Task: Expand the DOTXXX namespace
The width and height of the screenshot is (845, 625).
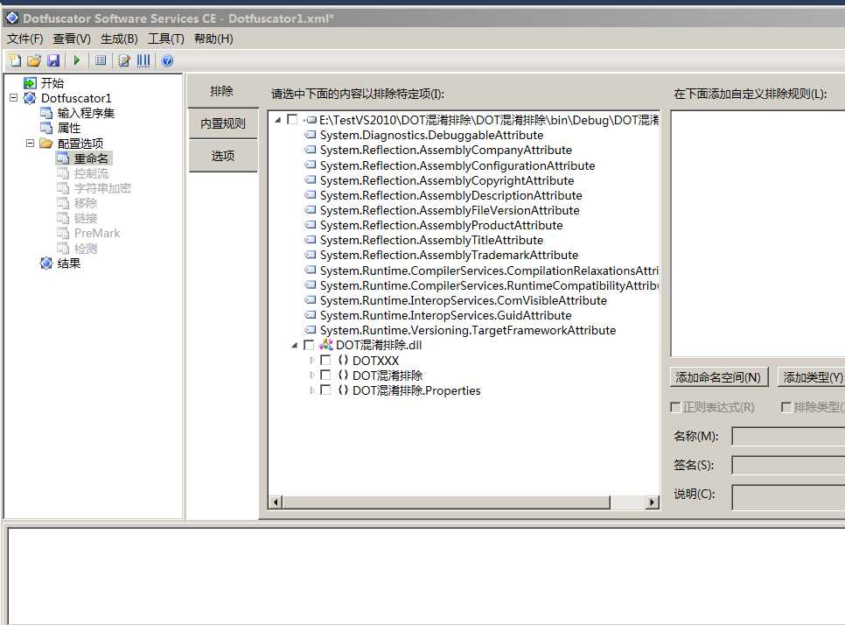Action: click(312, 360)
